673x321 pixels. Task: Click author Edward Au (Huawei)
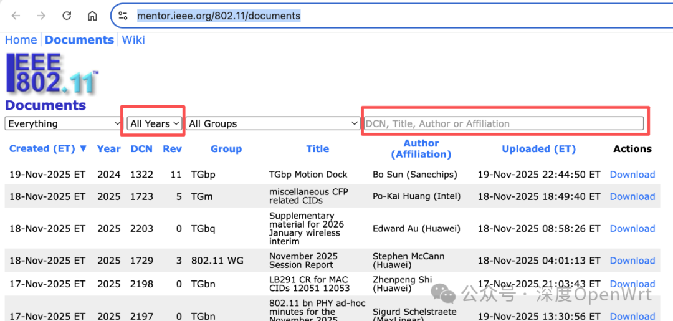point(416,229)
